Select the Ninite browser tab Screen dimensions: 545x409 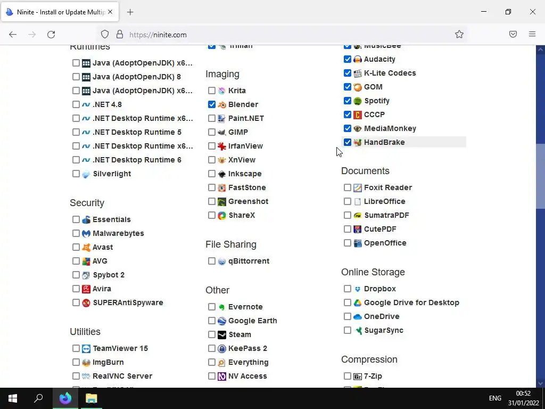(x=60, y=12)
